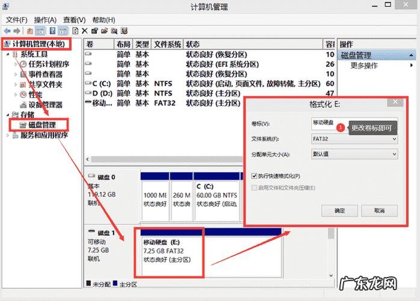Open the 文件系统 FAT32 dropdown
The image size is (420, 301).
pos(354,139)
